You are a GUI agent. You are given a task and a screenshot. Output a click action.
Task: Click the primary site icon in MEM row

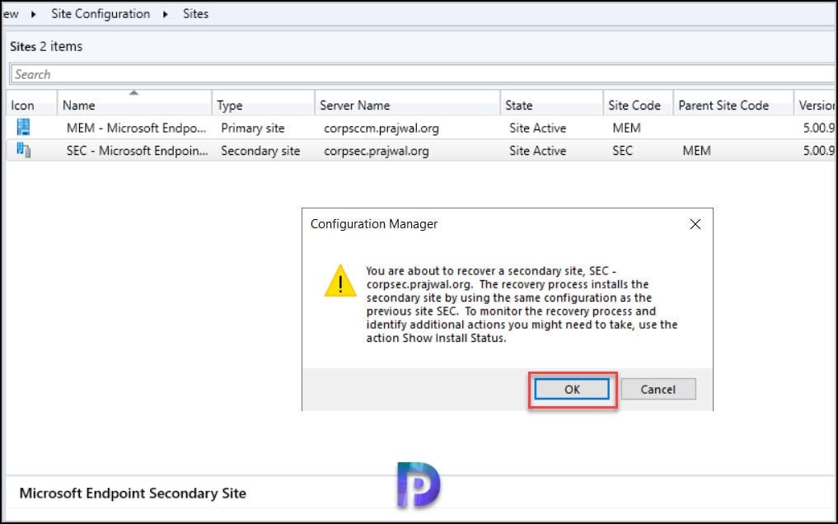click(23, 127)
